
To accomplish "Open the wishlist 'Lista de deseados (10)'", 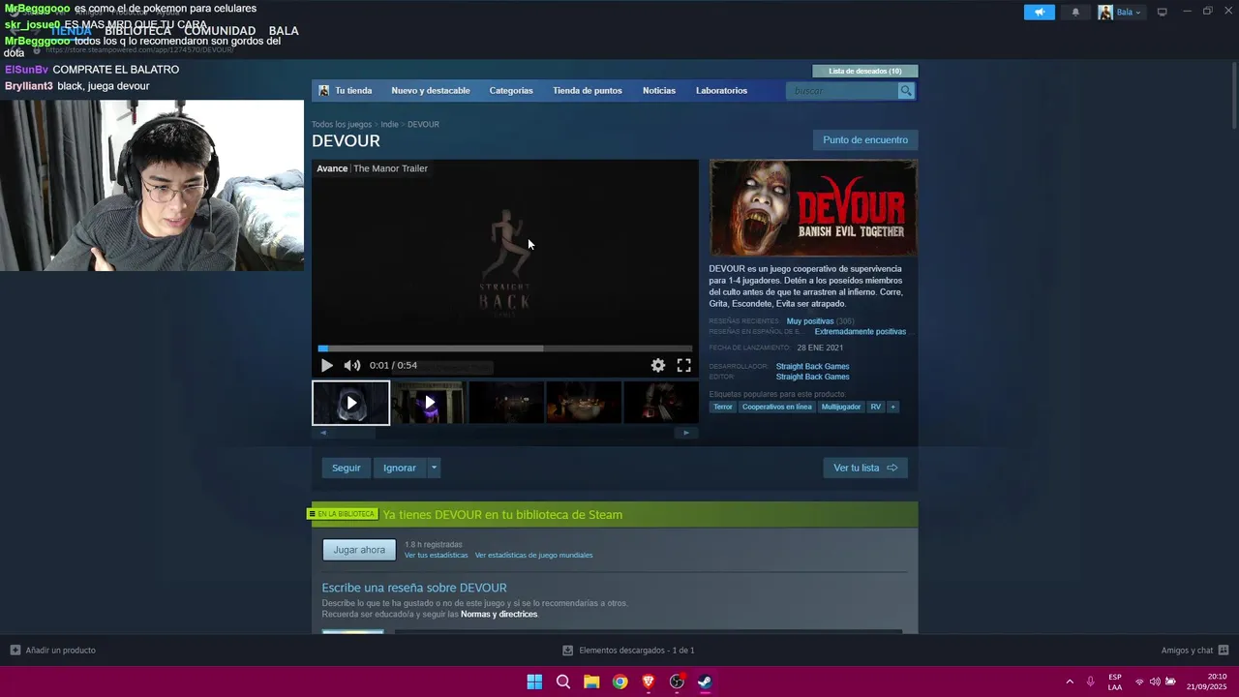I will coord(865,71).
